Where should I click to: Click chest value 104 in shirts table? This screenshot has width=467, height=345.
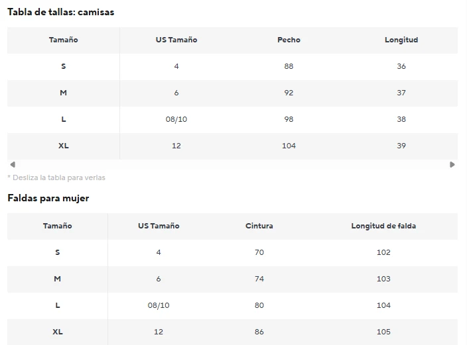(x=289, y=146)
